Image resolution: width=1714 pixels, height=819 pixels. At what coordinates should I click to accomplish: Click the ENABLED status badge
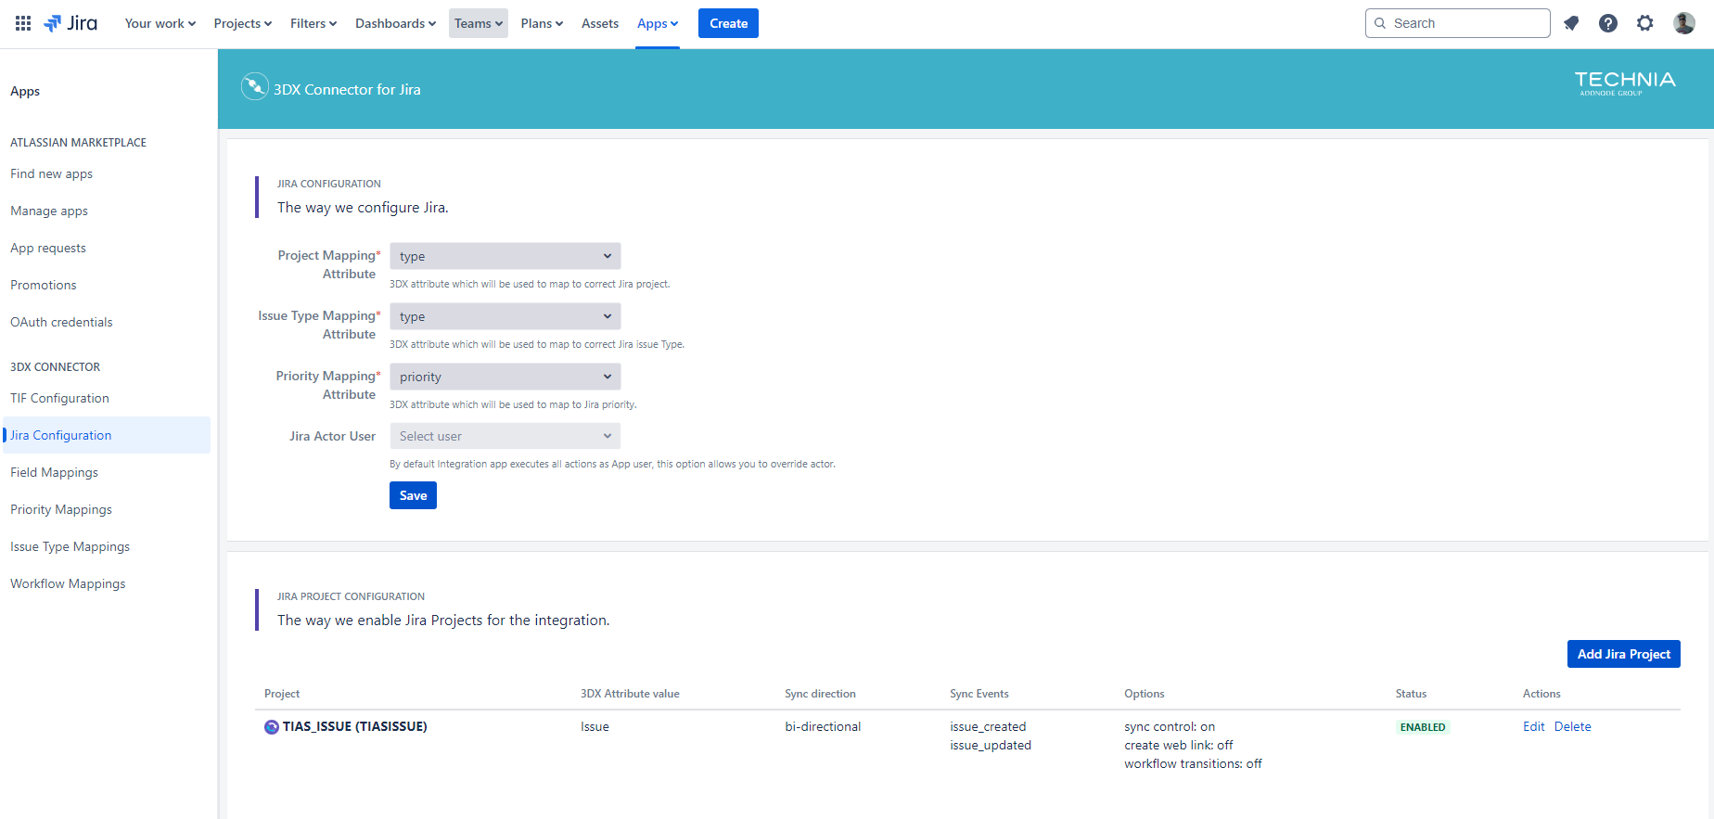pos(1423,727)
